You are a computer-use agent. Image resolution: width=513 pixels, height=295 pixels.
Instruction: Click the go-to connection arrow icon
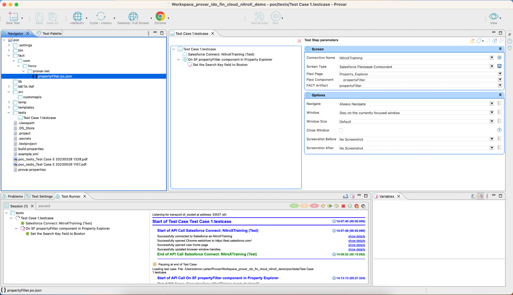coord(499,58)
